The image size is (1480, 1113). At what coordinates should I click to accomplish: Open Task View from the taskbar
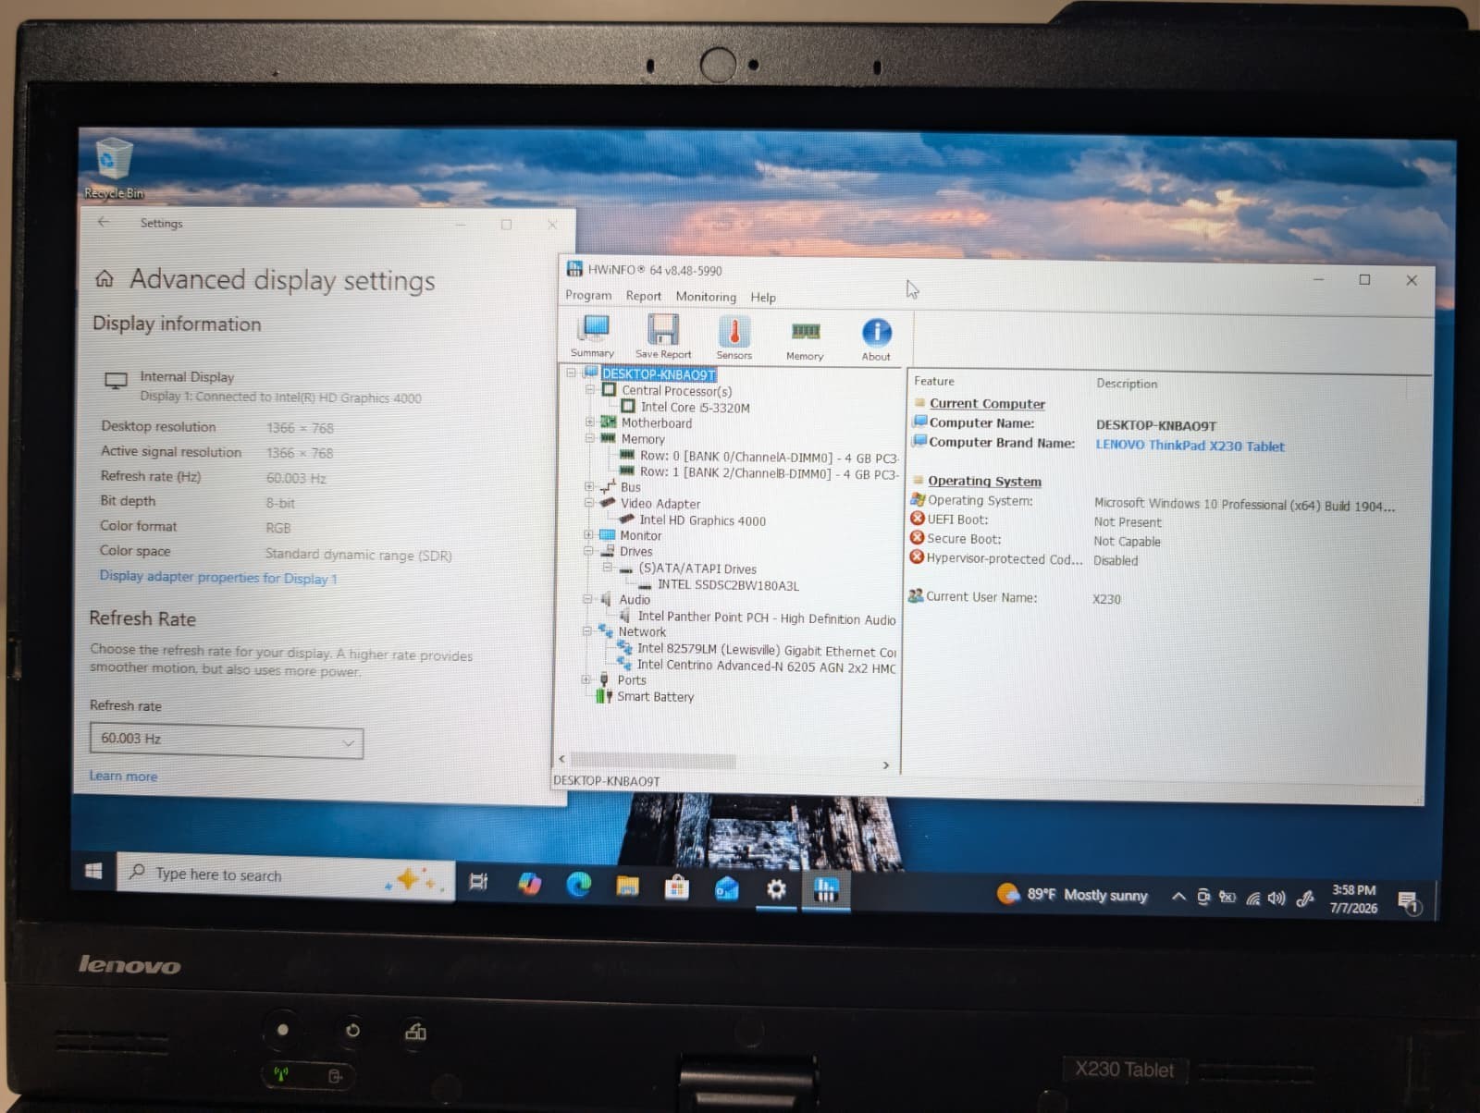478,881
